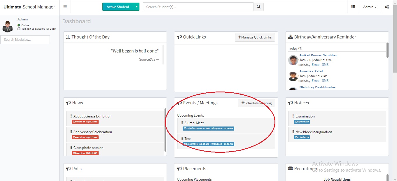Open the Admin user dropdown
This screenshot has height=181, width=397.
click(370, 7)
